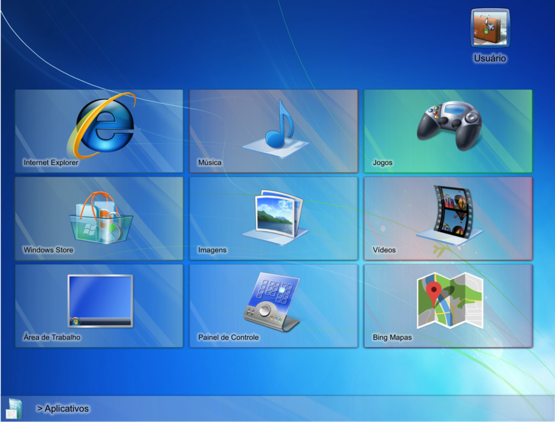The width and height of the screenshot is (555, 422).
Task: Click the Painel de Controle label
Action: tap(228, 337)
